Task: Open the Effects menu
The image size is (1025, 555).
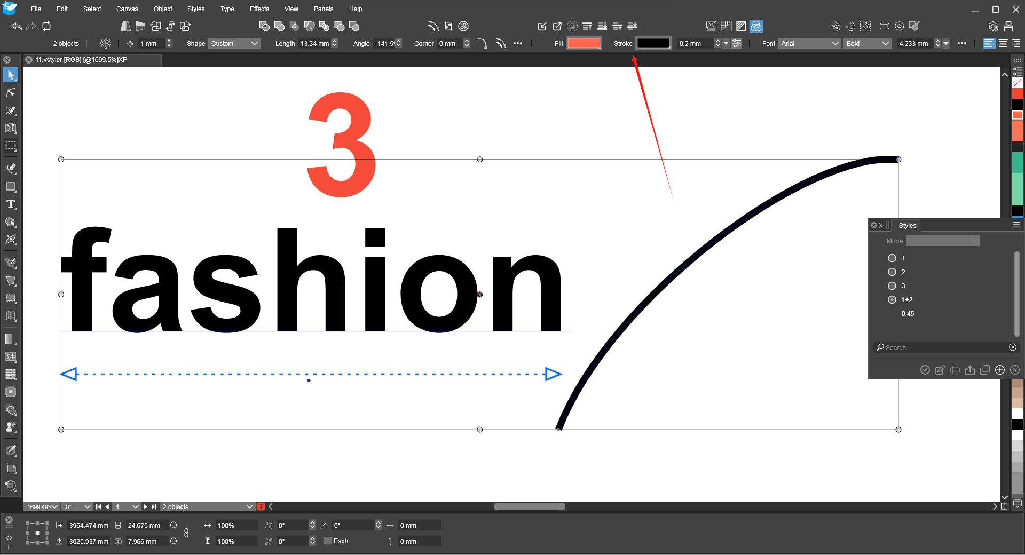Action: click(x=259, y=9)
